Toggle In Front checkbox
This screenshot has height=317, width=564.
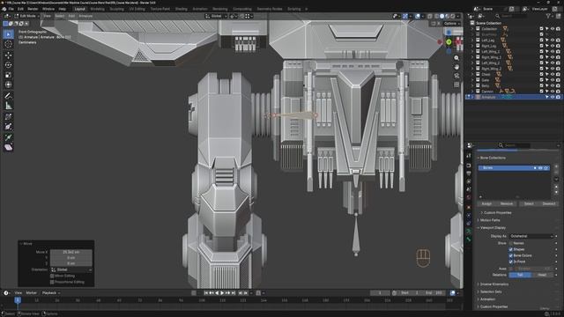(x=511, y=262)
